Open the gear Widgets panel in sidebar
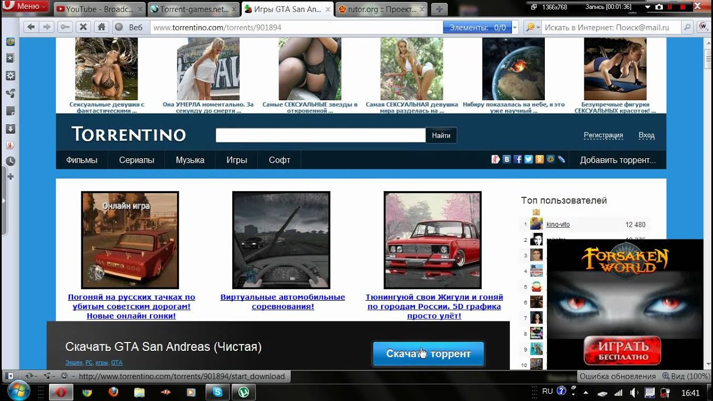Image resolution: width=713 pixels, height=401 pixels. 10,76
